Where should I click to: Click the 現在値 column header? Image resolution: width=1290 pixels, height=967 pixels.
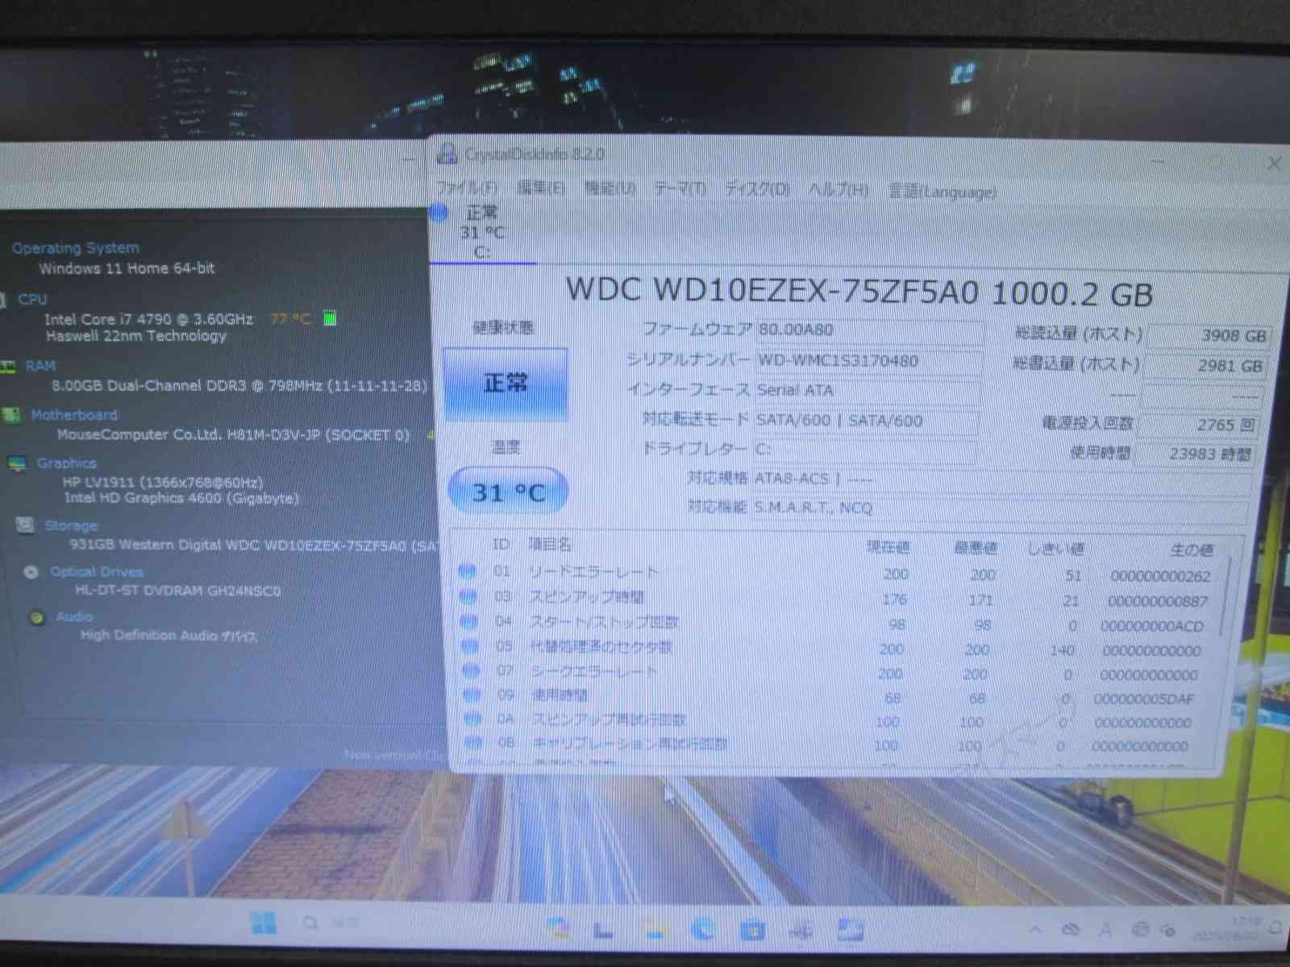888,547
